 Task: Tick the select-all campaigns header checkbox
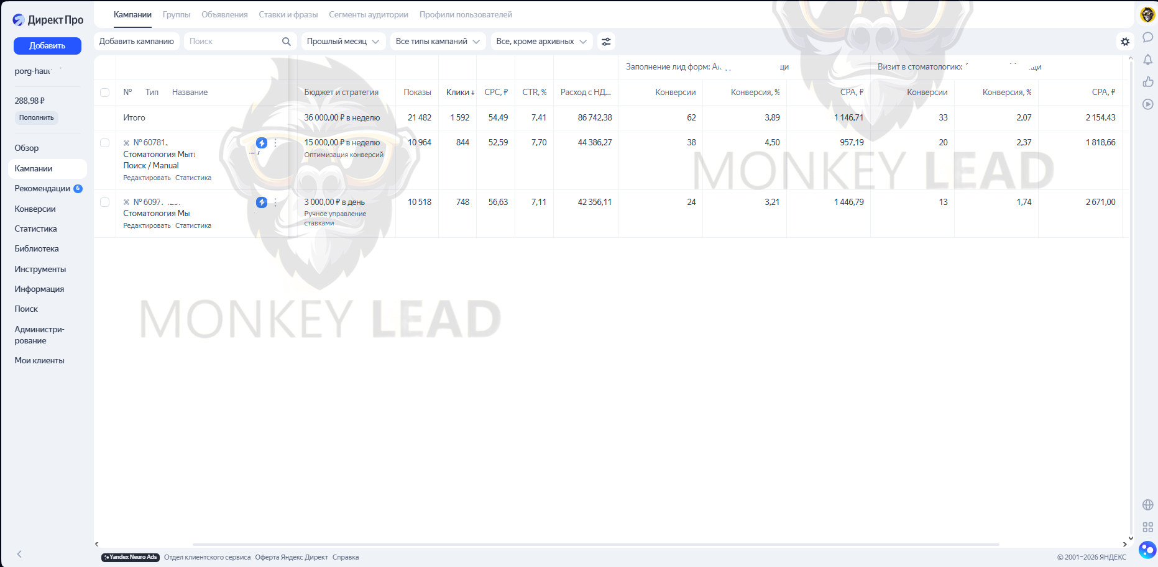pos(104,93)
